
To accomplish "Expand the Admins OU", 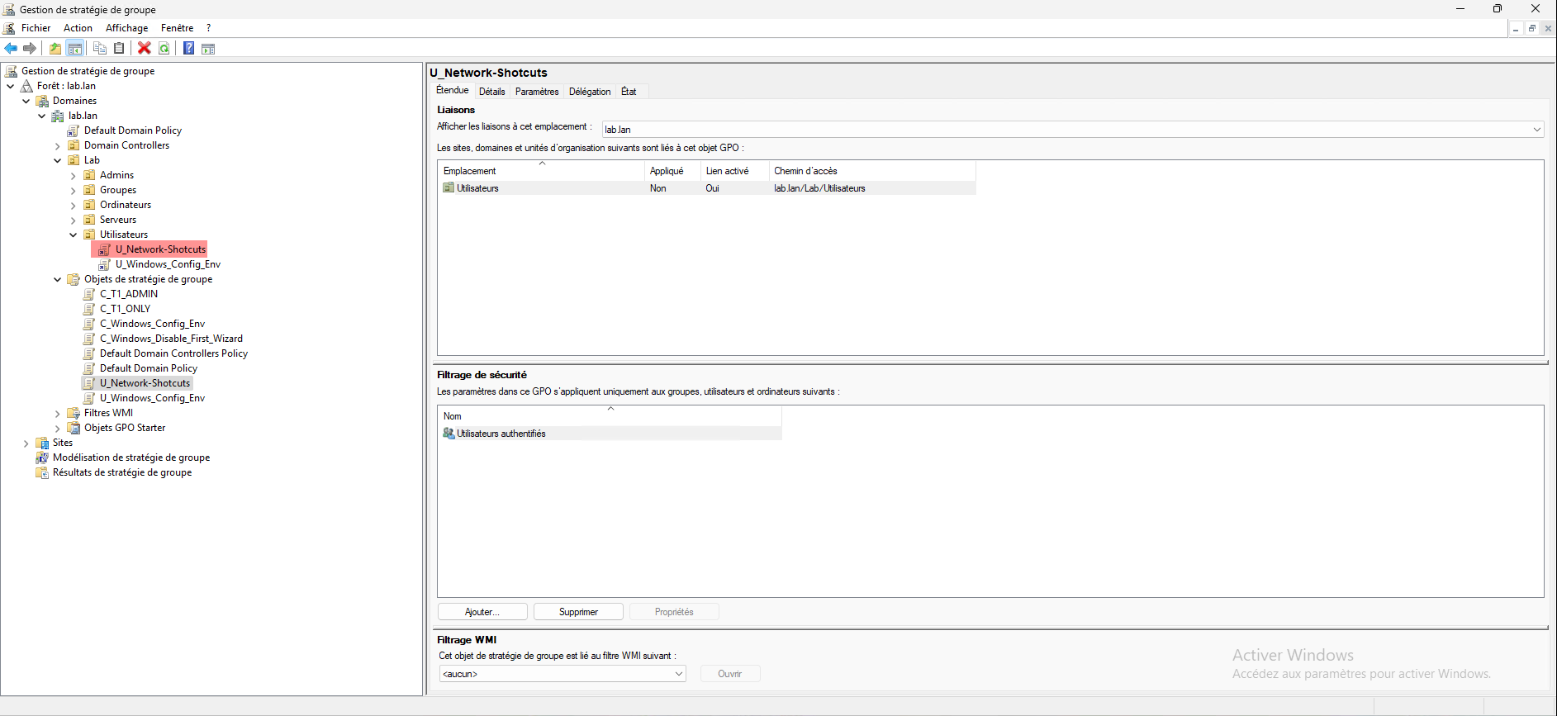I will pyautogui.click(x=74, y=175).
